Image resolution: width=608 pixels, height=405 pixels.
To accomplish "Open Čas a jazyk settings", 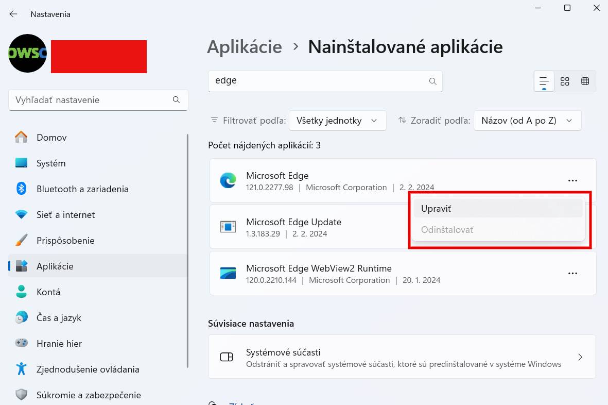I will click(x=98, y=318).
